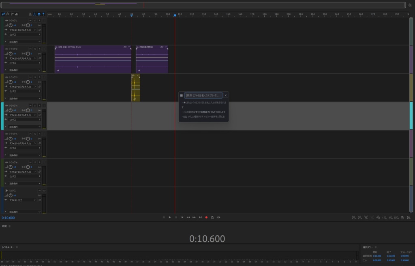The width and height of the screenshot is (415, 266).
Task: Toggle the magnet snapping icon
Action: (39, 14)
